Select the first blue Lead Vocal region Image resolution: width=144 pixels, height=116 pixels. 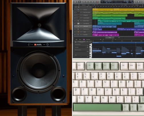coord(105,26)
